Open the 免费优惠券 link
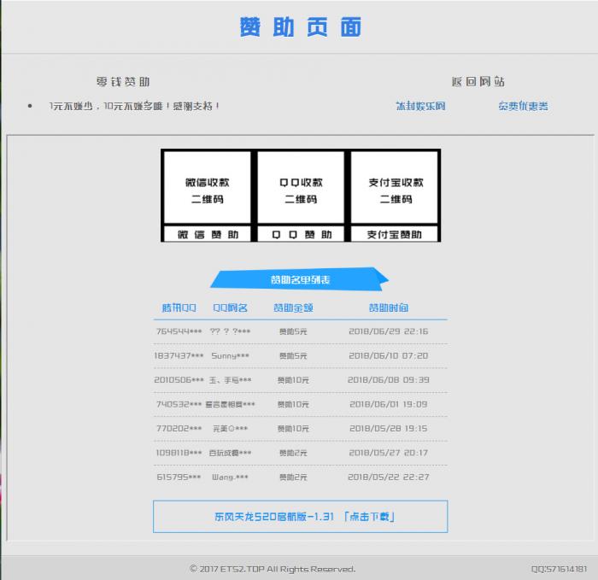The height and width of the screenshot is (580, 598). pyautogui.click(x=523, y=106)
